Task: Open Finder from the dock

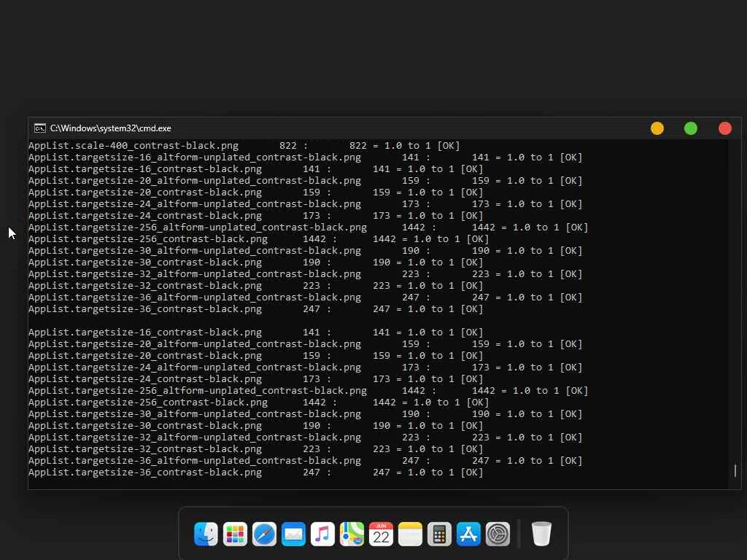Action: click(206, 534)
